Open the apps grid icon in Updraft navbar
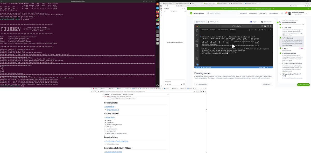The height and width of the screenshot is (153, 311). 282,13
